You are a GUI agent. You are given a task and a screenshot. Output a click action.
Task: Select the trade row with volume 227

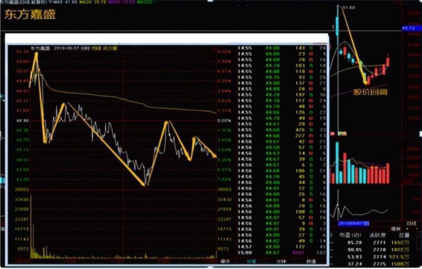[x=282, y=136]
